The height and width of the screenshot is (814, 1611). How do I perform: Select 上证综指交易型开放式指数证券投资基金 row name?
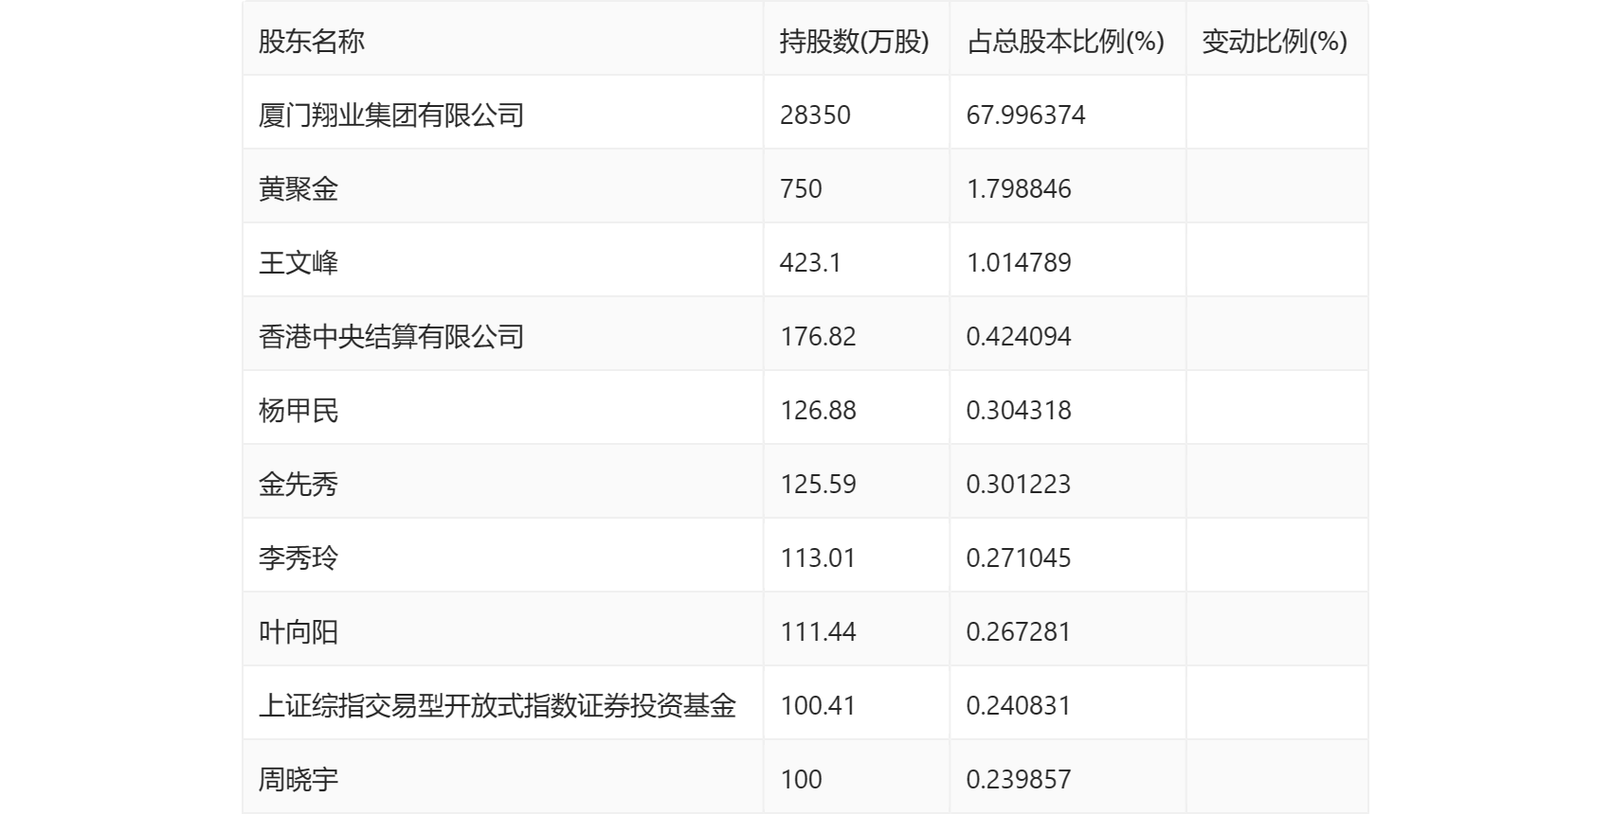point(498,706)
